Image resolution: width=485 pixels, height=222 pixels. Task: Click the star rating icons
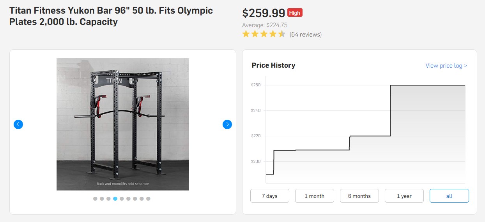[x=264, y=34]
